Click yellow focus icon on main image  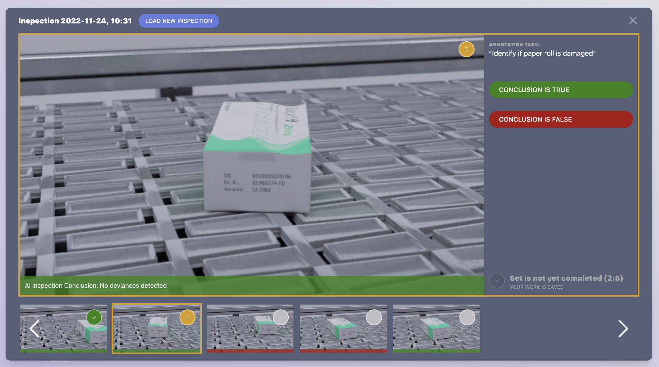click(x=466, y=49)
